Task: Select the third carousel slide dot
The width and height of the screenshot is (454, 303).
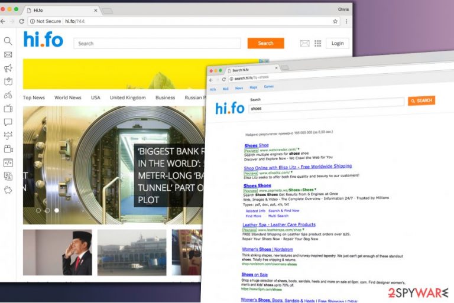Action: pos(57,210)
